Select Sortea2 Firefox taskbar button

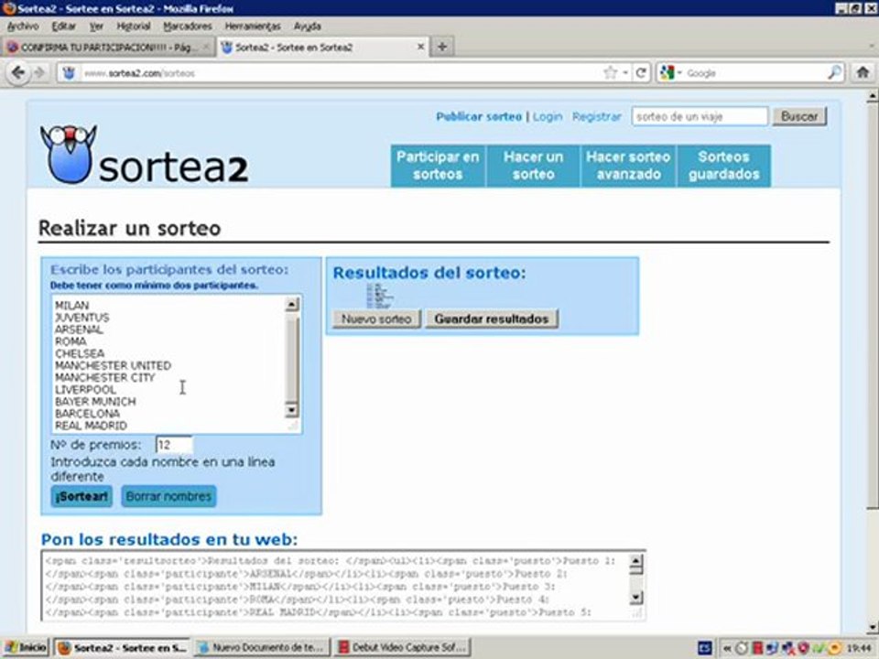(122, 648)
